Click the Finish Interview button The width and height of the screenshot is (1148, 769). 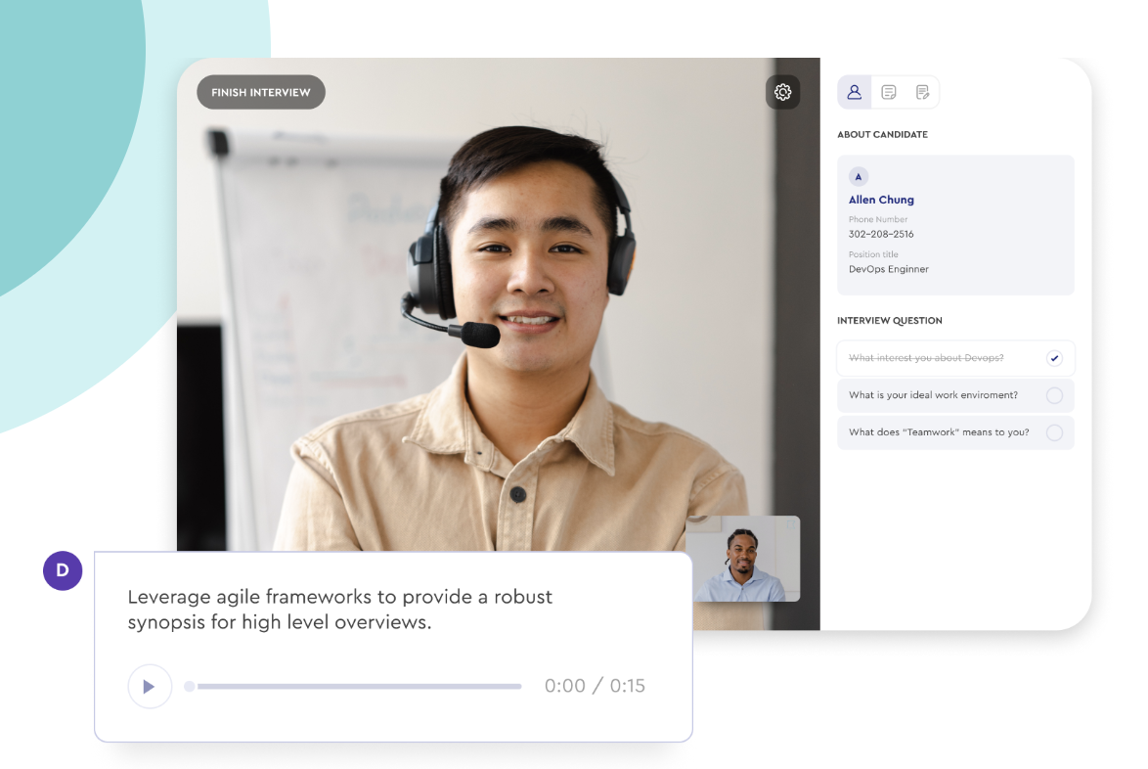(261, 92)
